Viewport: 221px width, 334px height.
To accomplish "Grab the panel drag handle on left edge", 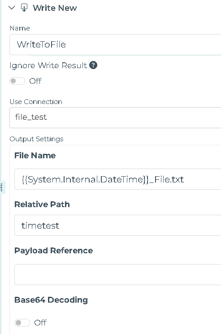I will click(2, 187).
